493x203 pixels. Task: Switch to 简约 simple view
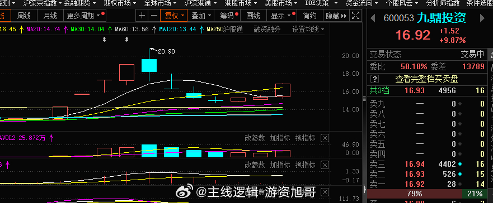(309, 16)
